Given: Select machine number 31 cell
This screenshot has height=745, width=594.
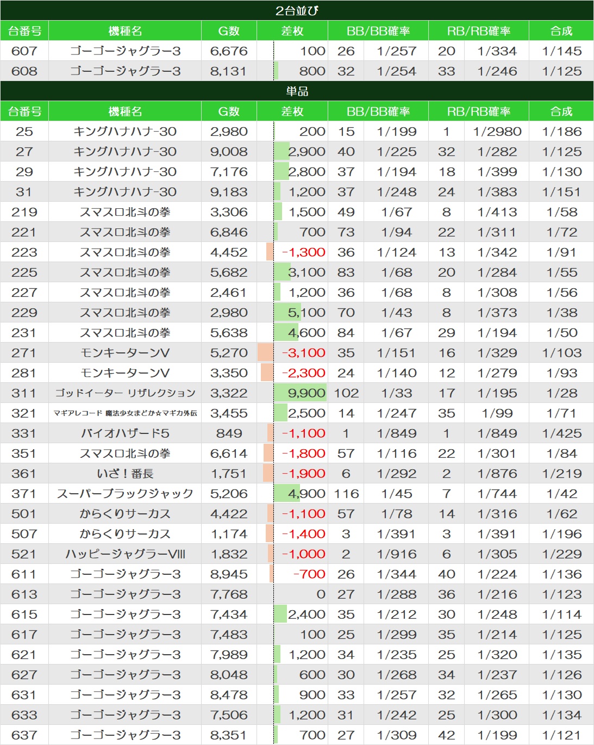Looking at the screenshot, I should tap(24, 192).
